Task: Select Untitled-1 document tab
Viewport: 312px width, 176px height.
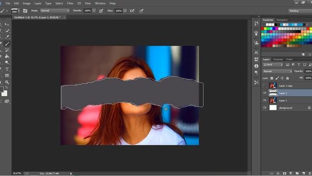Action: [x=38, y=18]
